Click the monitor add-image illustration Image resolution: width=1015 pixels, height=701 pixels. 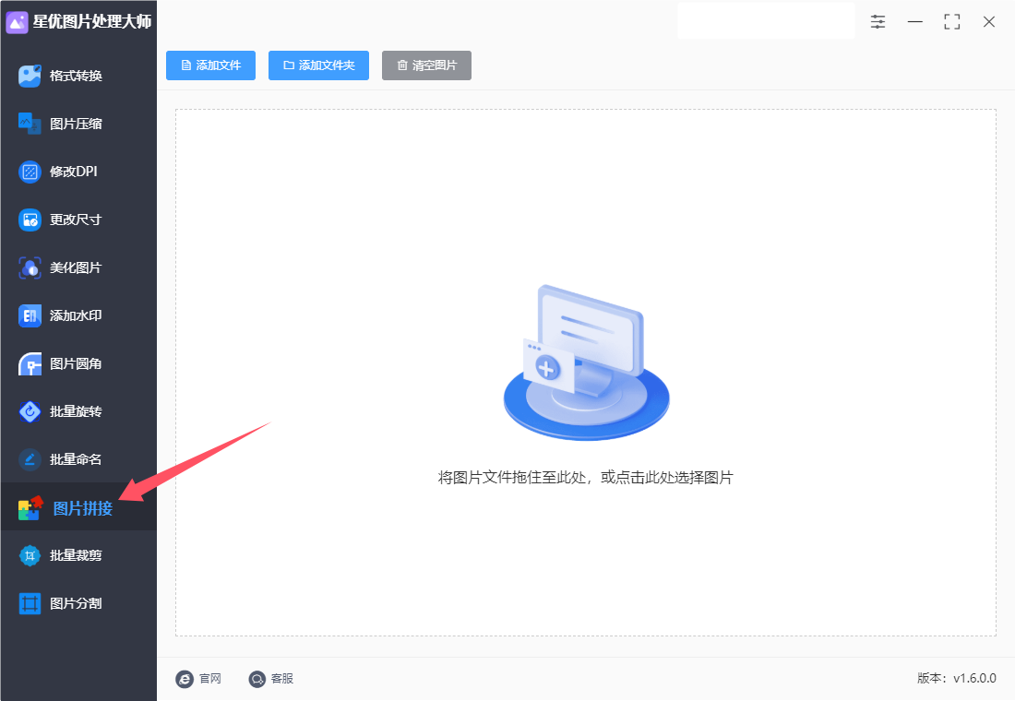click(x=587, y=362)
